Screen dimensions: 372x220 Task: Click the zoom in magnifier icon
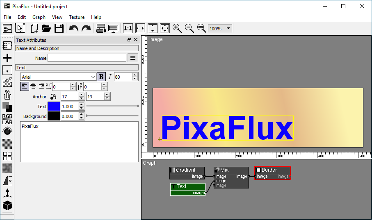[177, 28]
